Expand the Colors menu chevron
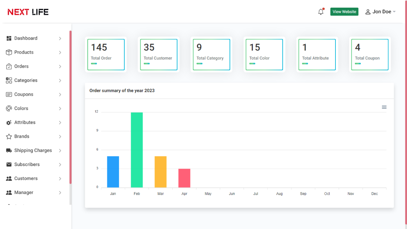Viewport: 407px width, 229px height. click(x=60, y=108)
